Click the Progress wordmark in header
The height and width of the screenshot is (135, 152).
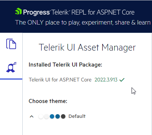[x=36, y=12]
